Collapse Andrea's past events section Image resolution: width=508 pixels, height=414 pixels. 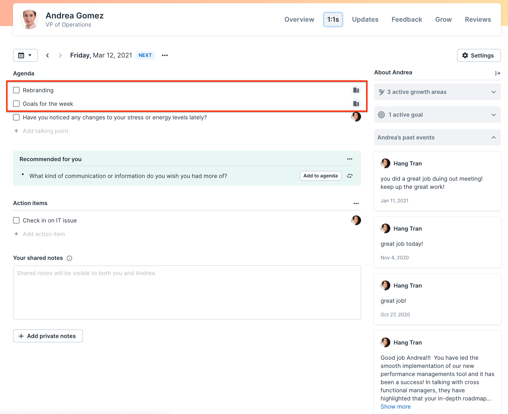click(x=438, y=137)
